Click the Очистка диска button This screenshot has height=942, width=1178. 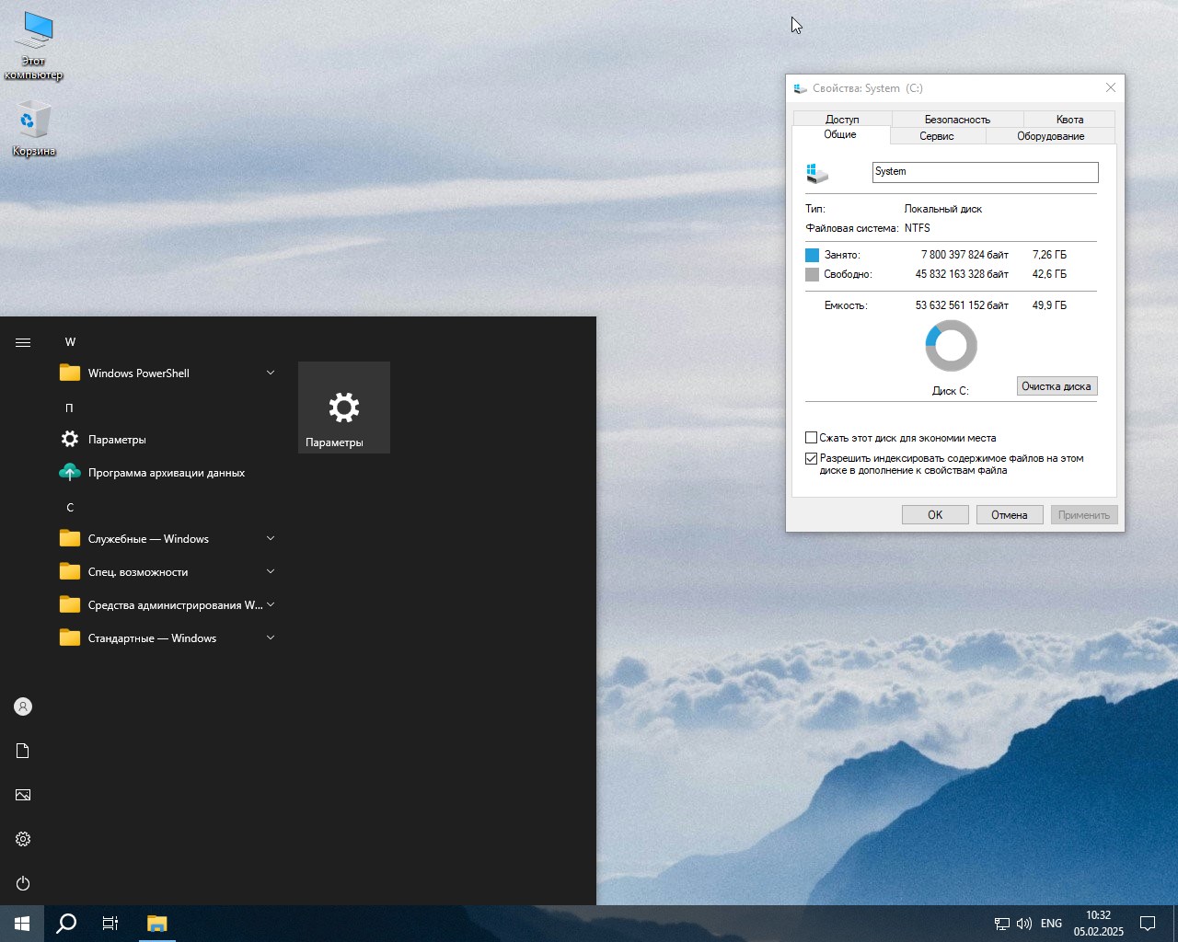(1057, 386)
